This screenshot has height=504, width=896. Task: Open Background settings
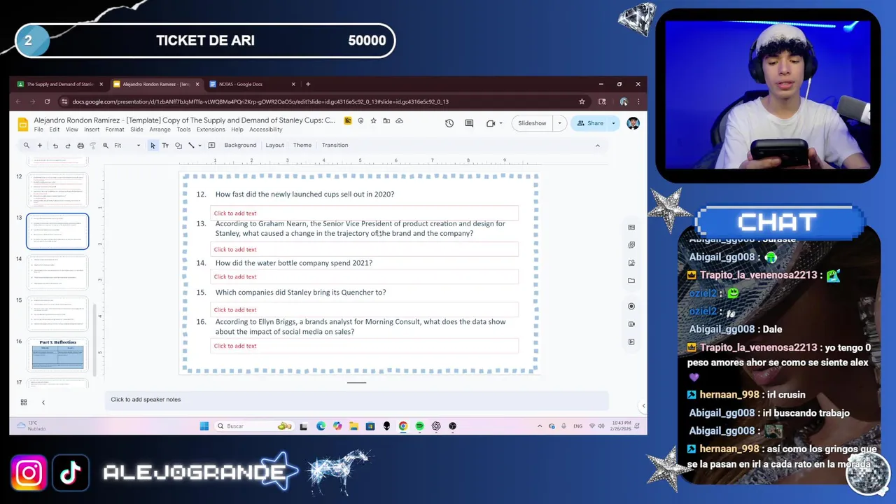[240, 146]
